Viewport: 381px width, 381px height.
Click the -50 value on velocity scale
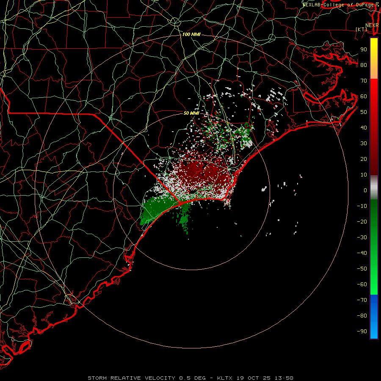362,269
